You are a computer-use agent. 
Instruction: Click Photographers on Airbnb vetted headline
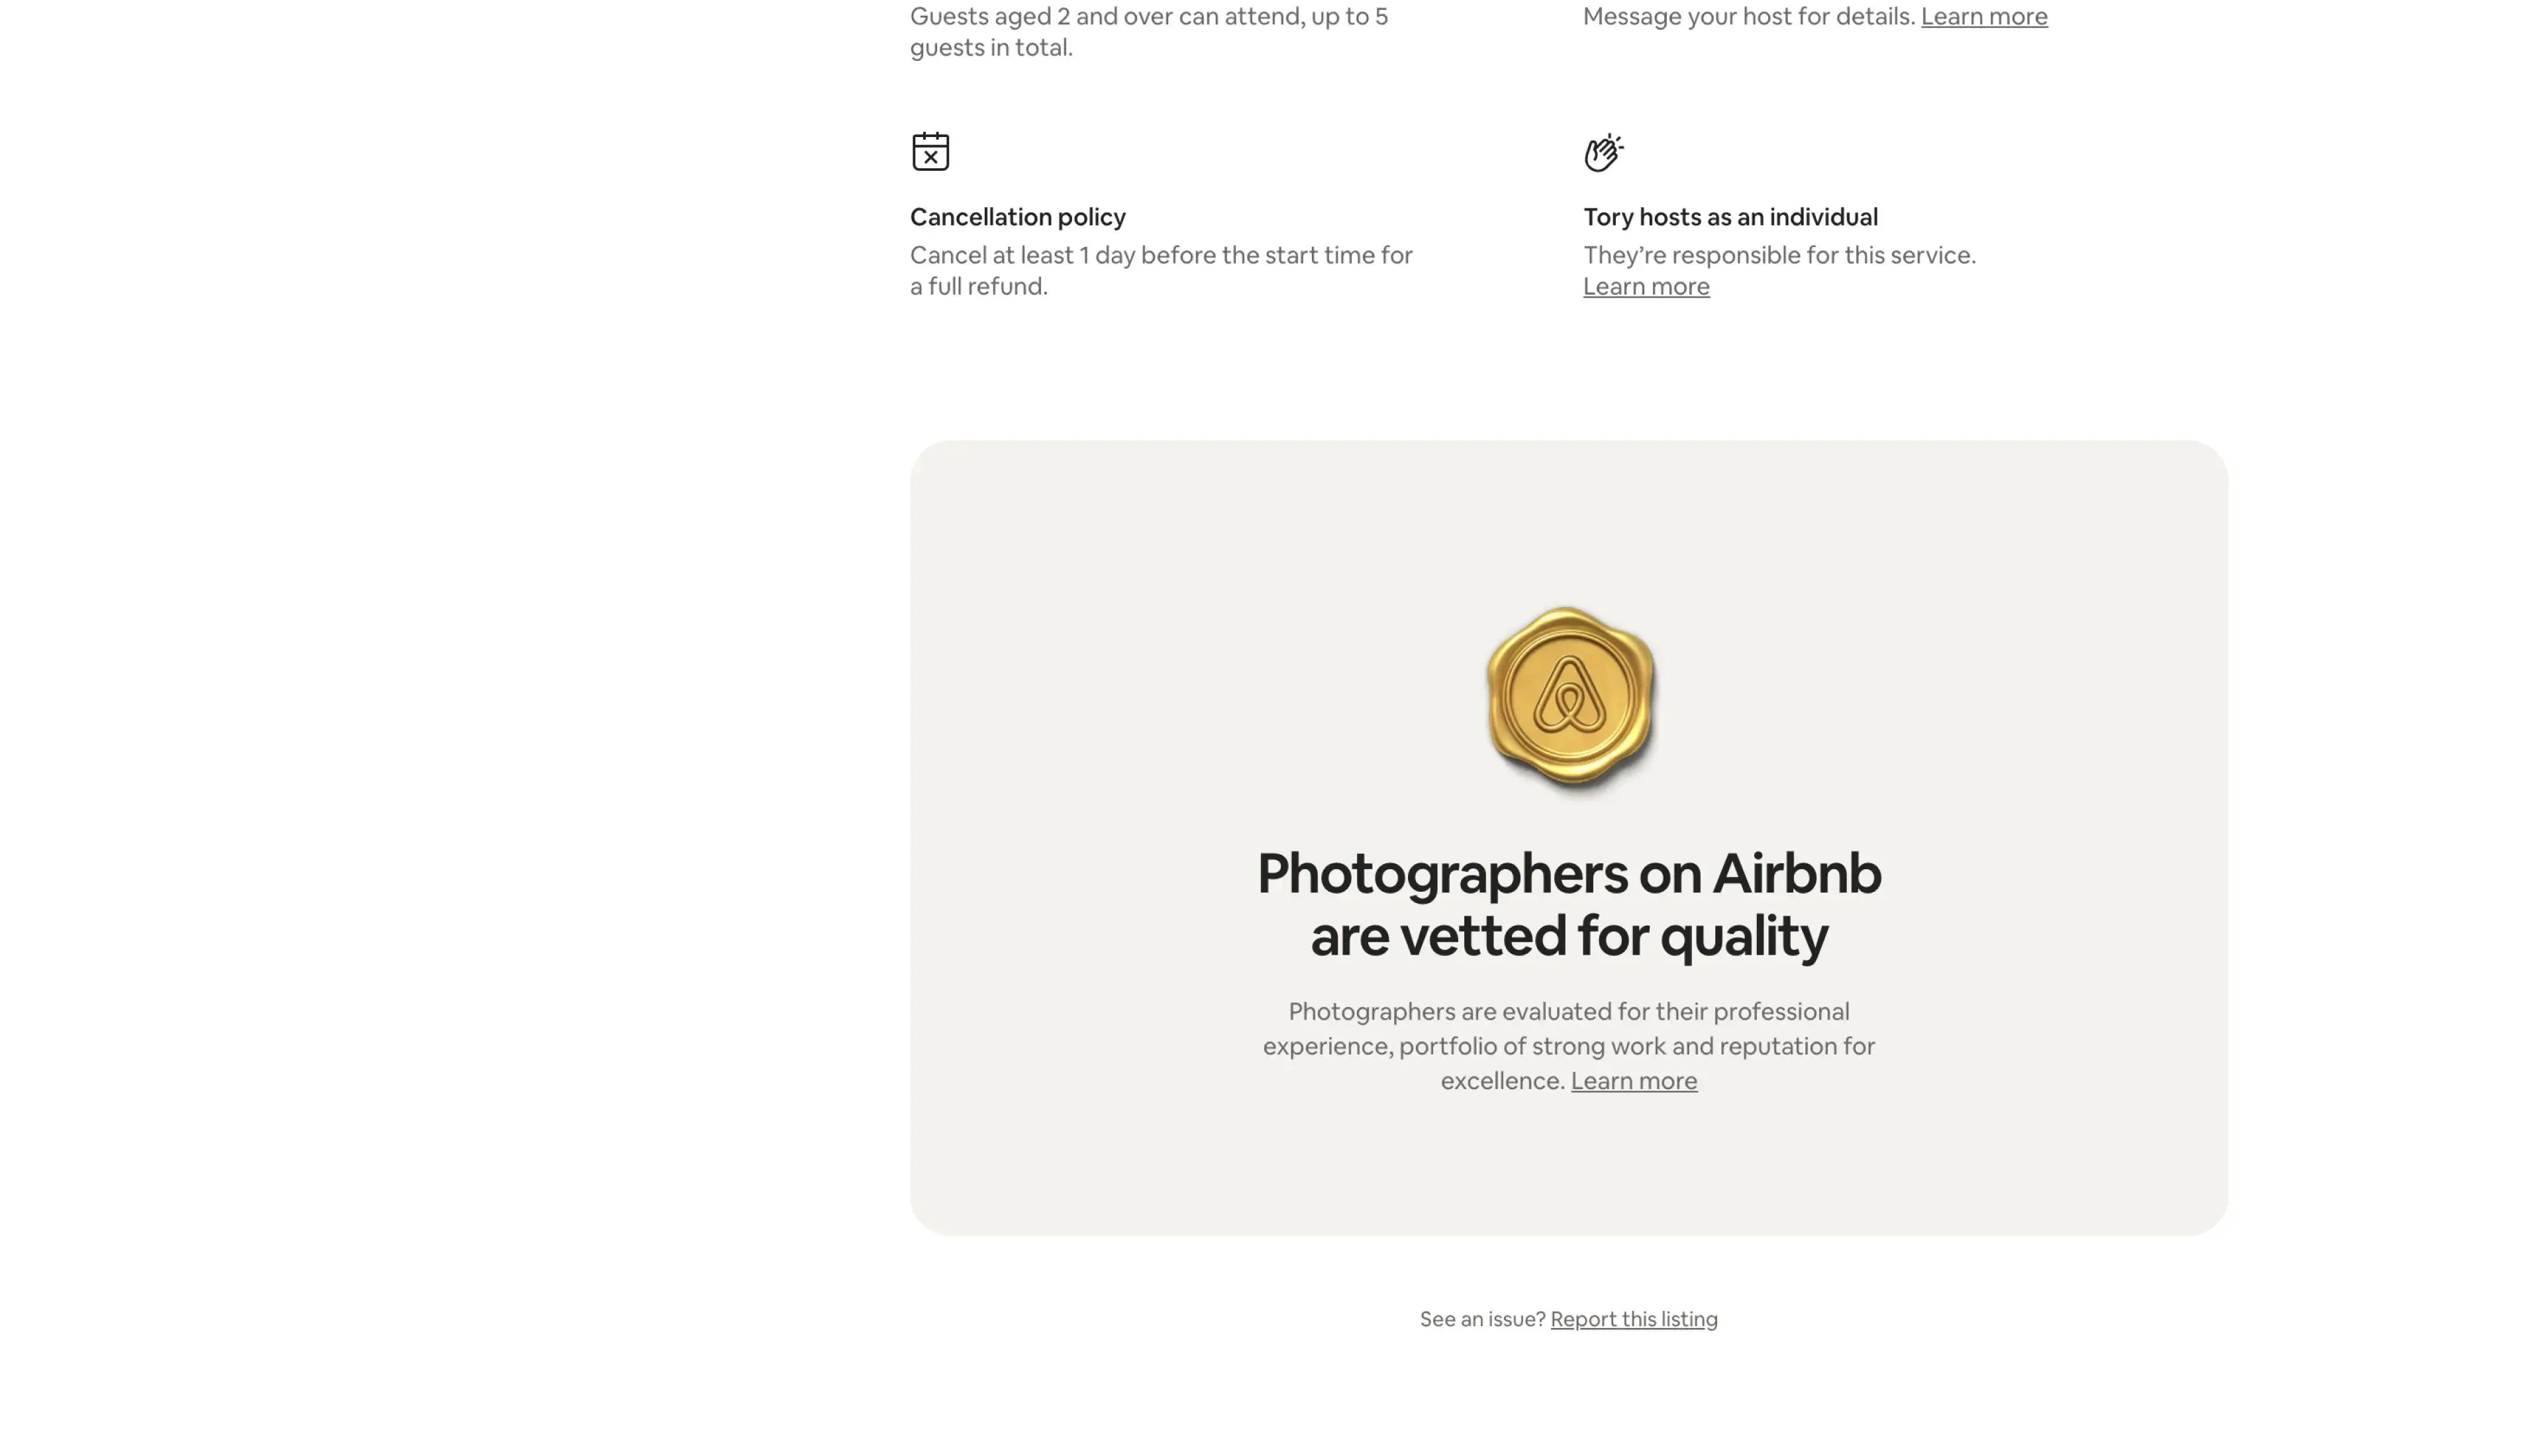(1568, 875)
